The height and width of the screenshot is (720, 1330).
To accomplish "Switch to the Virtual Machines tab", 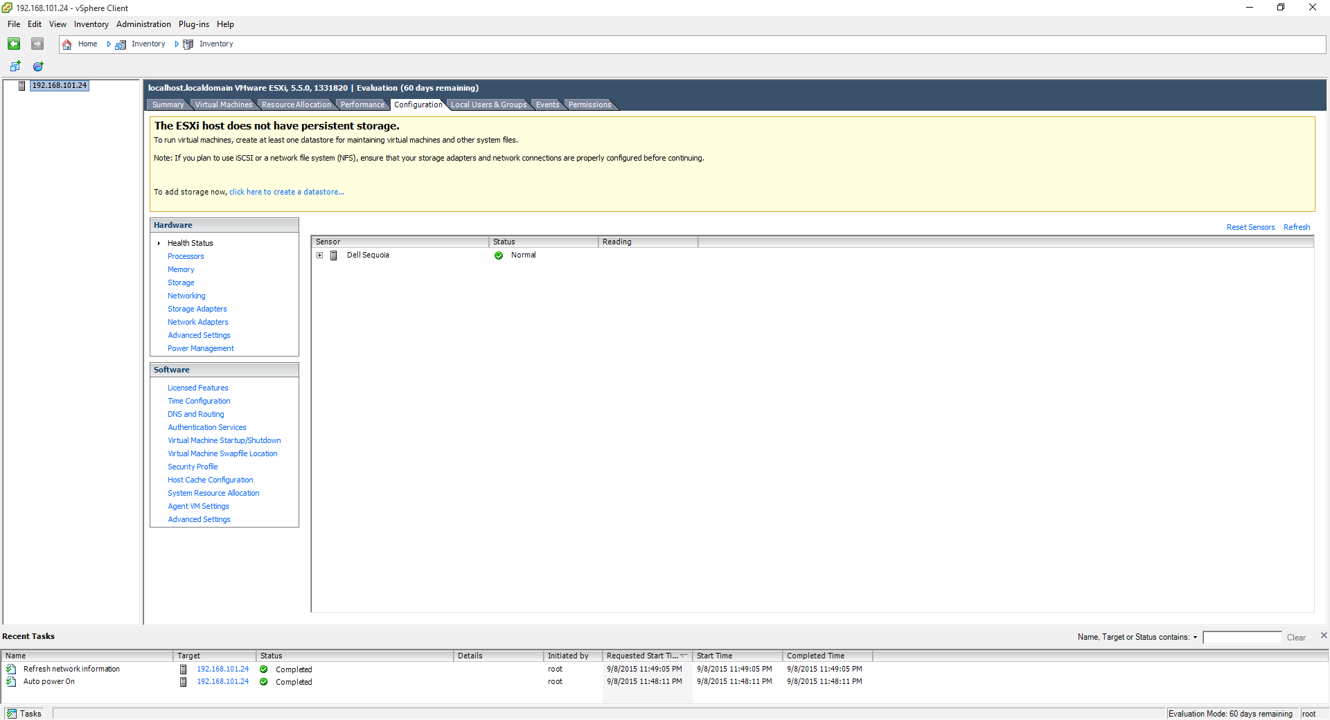I will 223,105.
